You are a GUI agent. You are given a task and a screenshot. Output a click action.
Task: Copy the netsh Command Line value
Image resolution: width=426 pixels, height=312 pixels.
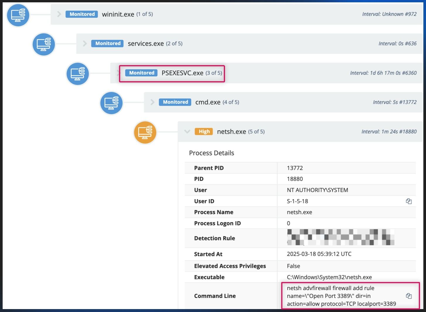(409, 296)
